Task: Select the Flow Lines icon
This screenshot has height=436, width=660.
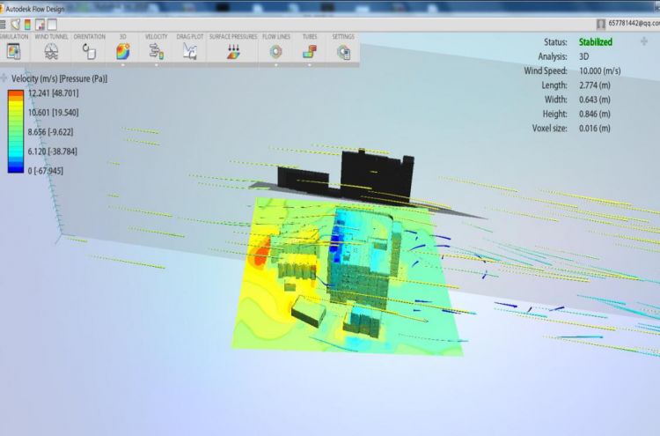Action: point(276,51)
